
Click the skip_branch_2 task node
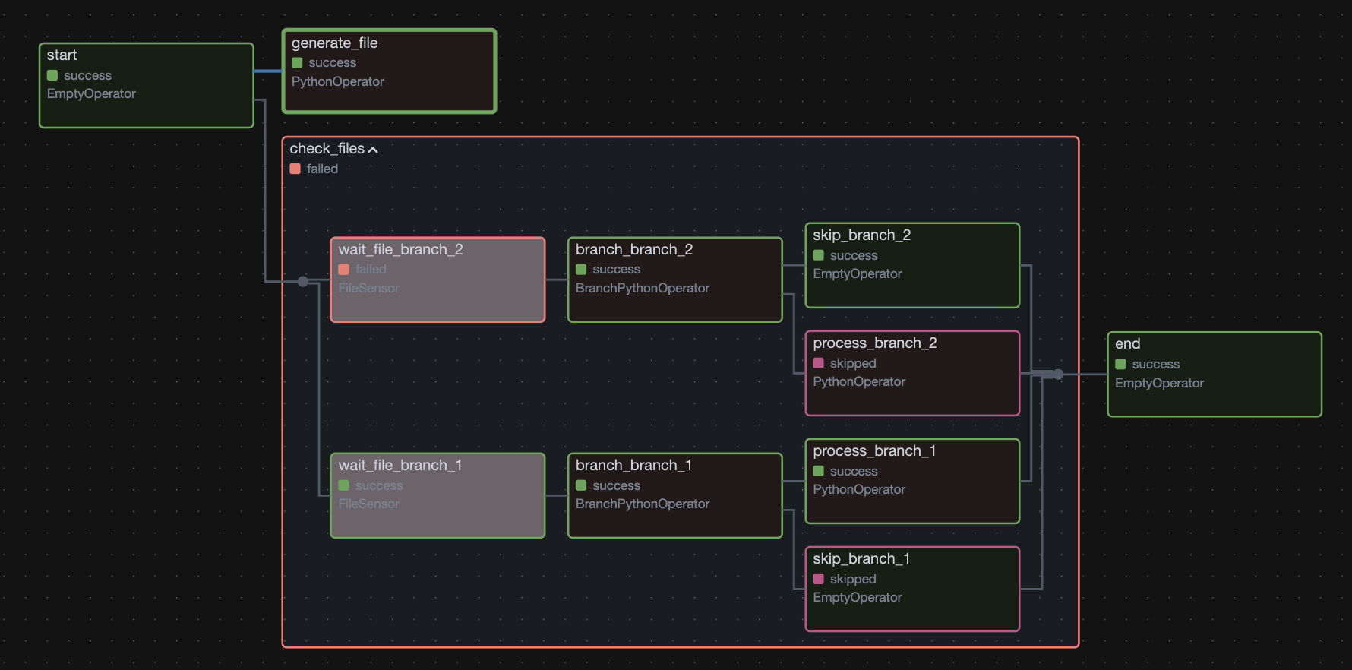[x=911, y=265]
